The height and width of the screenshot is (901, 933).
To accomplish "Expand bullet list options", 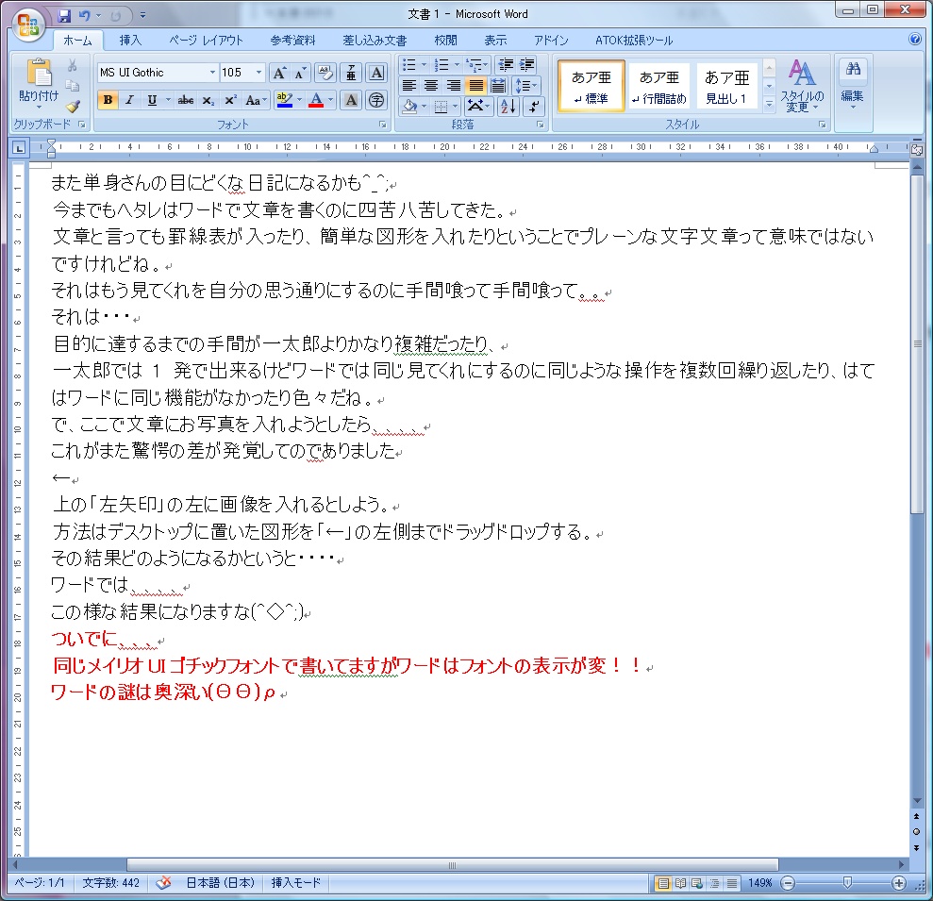I will (x=424, y=65).
